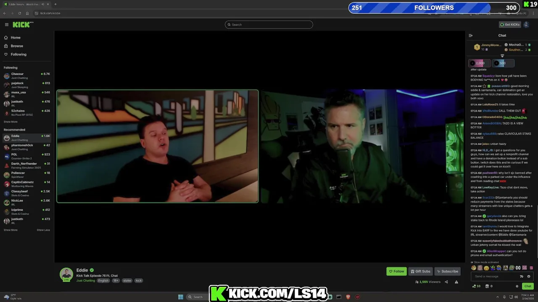Click the English language tag
The image size is (538, 302).
click(103, 281)
